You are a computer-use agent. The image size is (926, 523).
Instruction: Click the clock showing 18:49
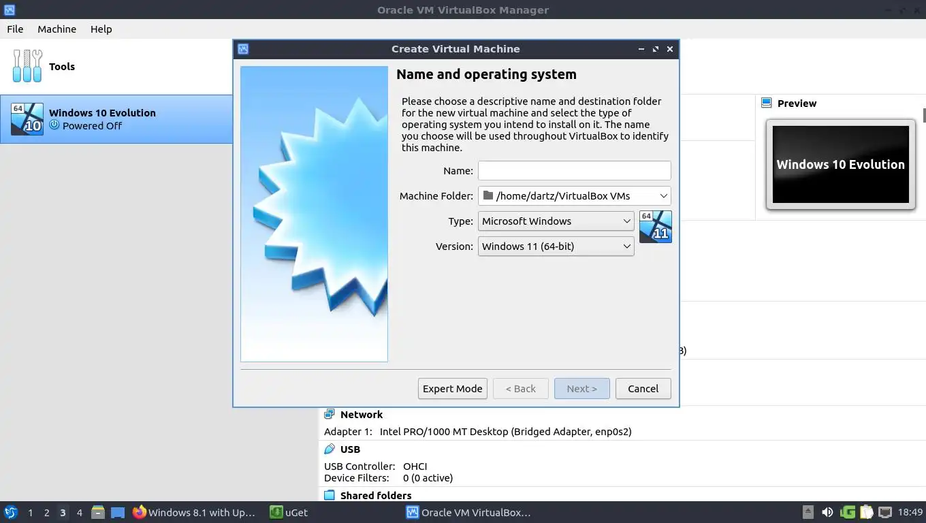(x=910, y=512)
